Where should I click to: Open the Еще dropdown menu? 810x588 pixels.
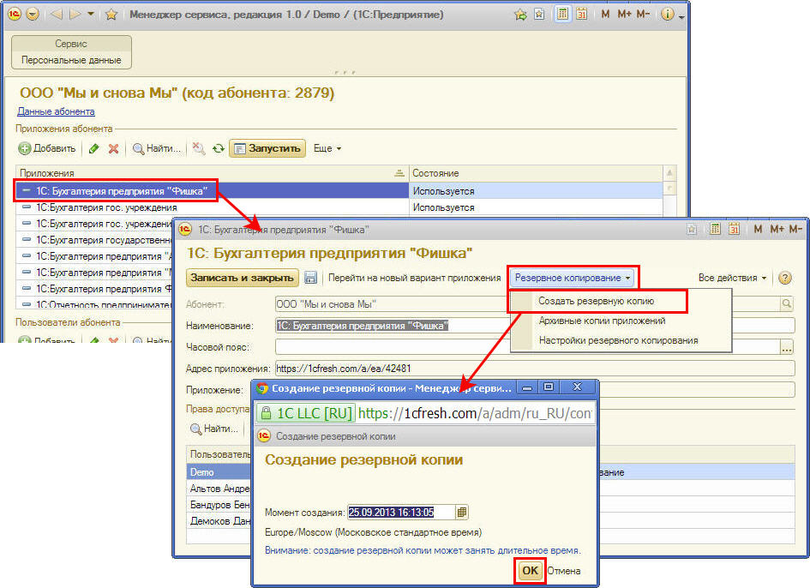click(327, 149)
